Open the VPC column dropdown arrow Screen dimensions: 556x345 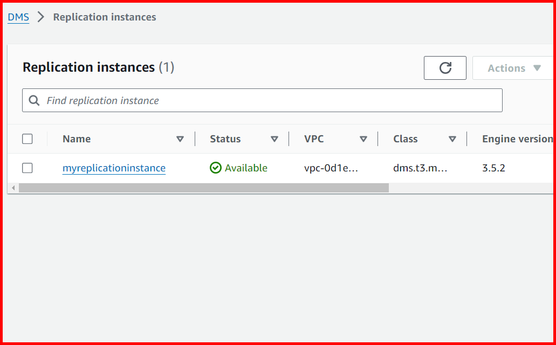364,139
